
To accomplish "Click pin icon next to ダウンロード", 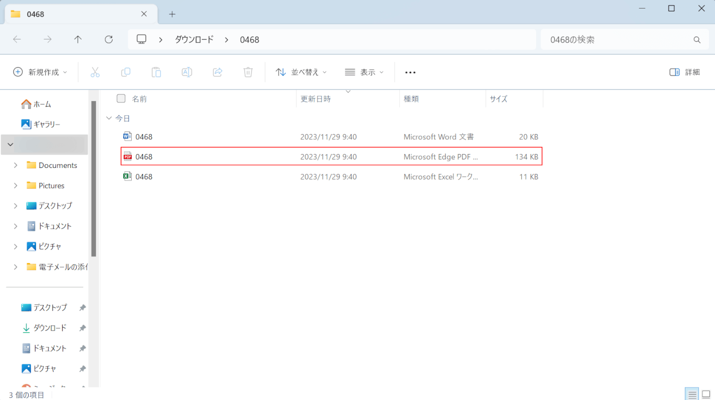I will pyautogui.click(x=83, y=328).
